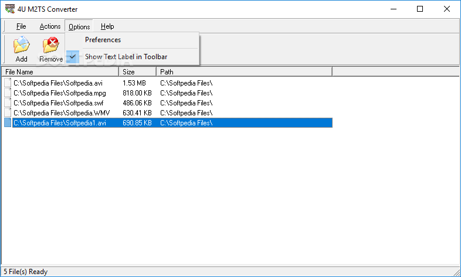Viewport: 461px width, 277px height.
Task: Click the path cell of the Softpedia.avi row
Action: click(x=187, y=83)
